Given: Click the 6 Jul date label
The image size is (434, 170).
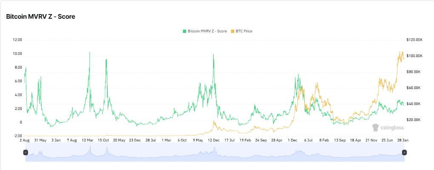Looking at the screenshot, I should [x=309, y=140].
